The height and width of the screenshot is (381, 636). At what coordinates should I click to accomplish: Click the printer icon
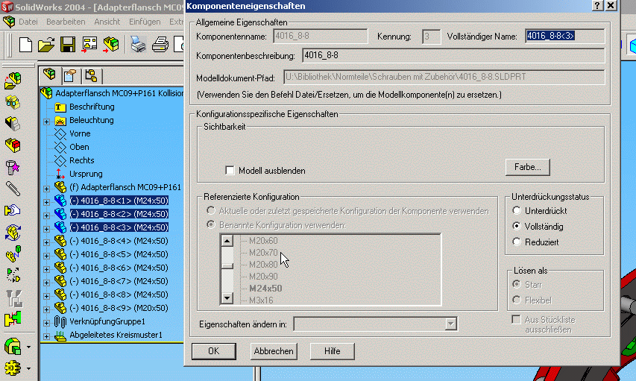click(x=160, y=44)
